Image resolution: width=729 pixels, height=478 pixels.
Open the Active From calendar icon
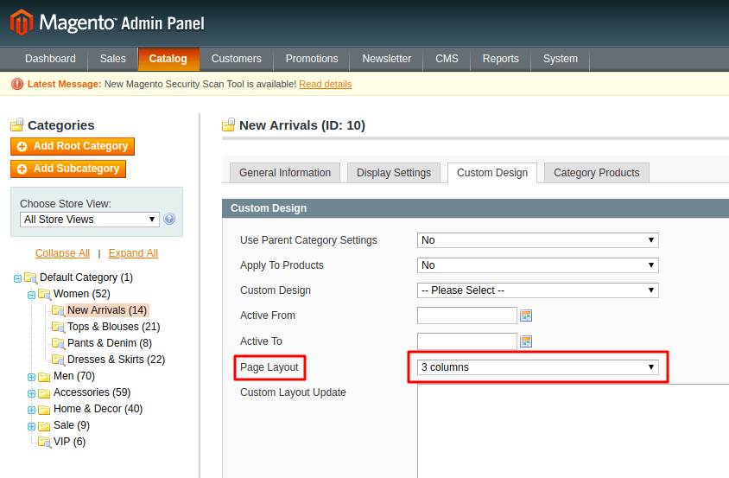coord(526,315)
